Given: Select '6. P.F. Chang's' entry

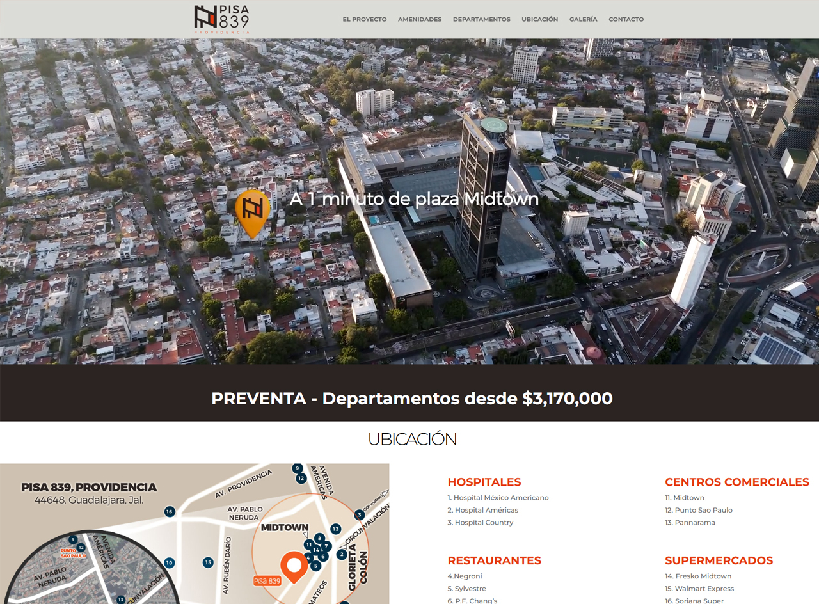Looking at the screenshot, I should [472, 601].
